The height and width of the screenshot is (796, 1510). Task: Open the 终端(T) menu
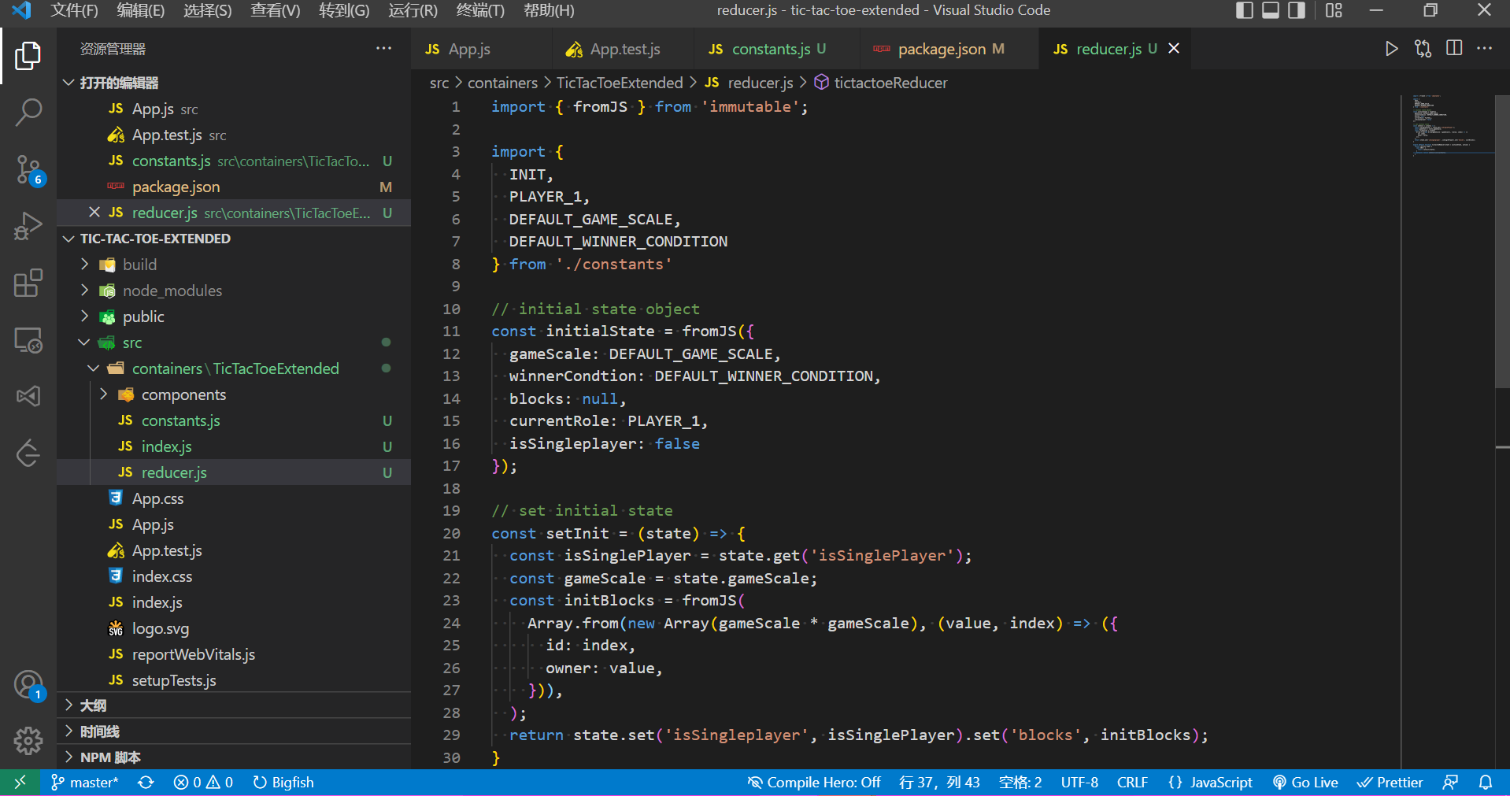[x=479, y=10]
